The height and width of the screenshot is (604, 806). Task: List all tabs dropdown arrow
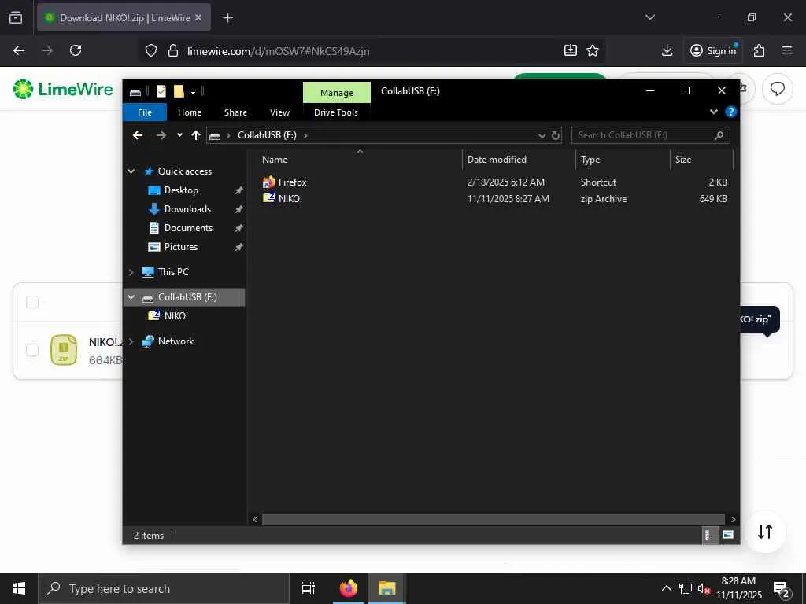click(649, 17)
